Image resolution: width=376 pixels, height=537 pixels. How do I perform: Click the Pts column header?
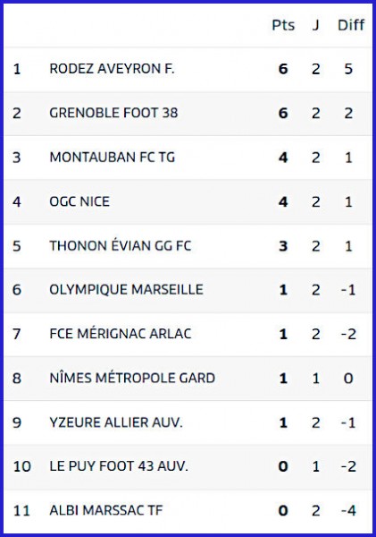click(283, 25)
